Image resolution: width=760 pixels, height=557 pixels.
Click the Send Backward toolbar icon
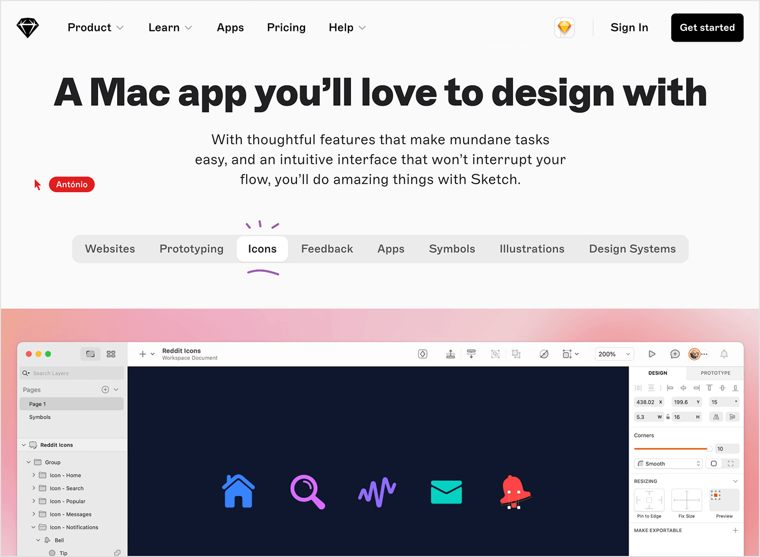[x=471, y=354]
